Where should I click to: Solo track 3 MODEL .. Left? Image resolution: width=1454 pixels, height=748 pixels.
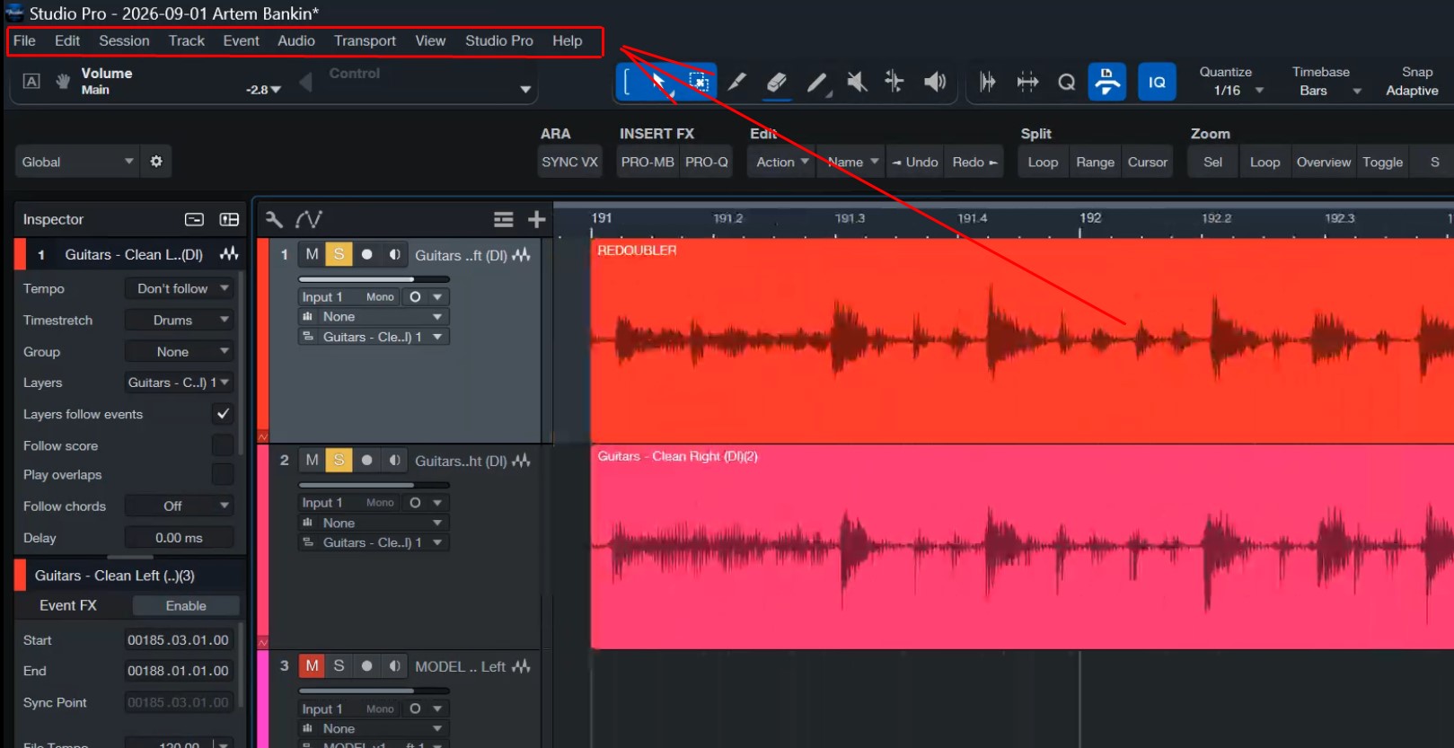click(339, 665)
